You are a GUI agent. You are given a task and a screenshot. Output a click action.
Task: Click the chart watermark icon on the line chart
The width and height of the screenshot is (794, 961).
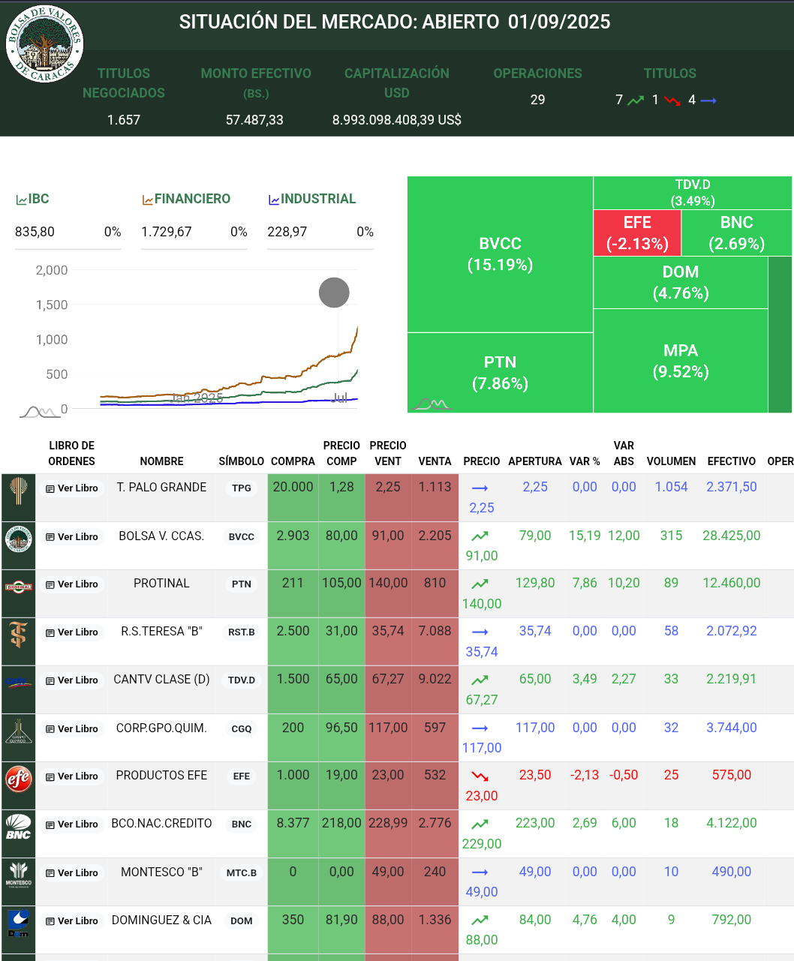pos(40,411)
